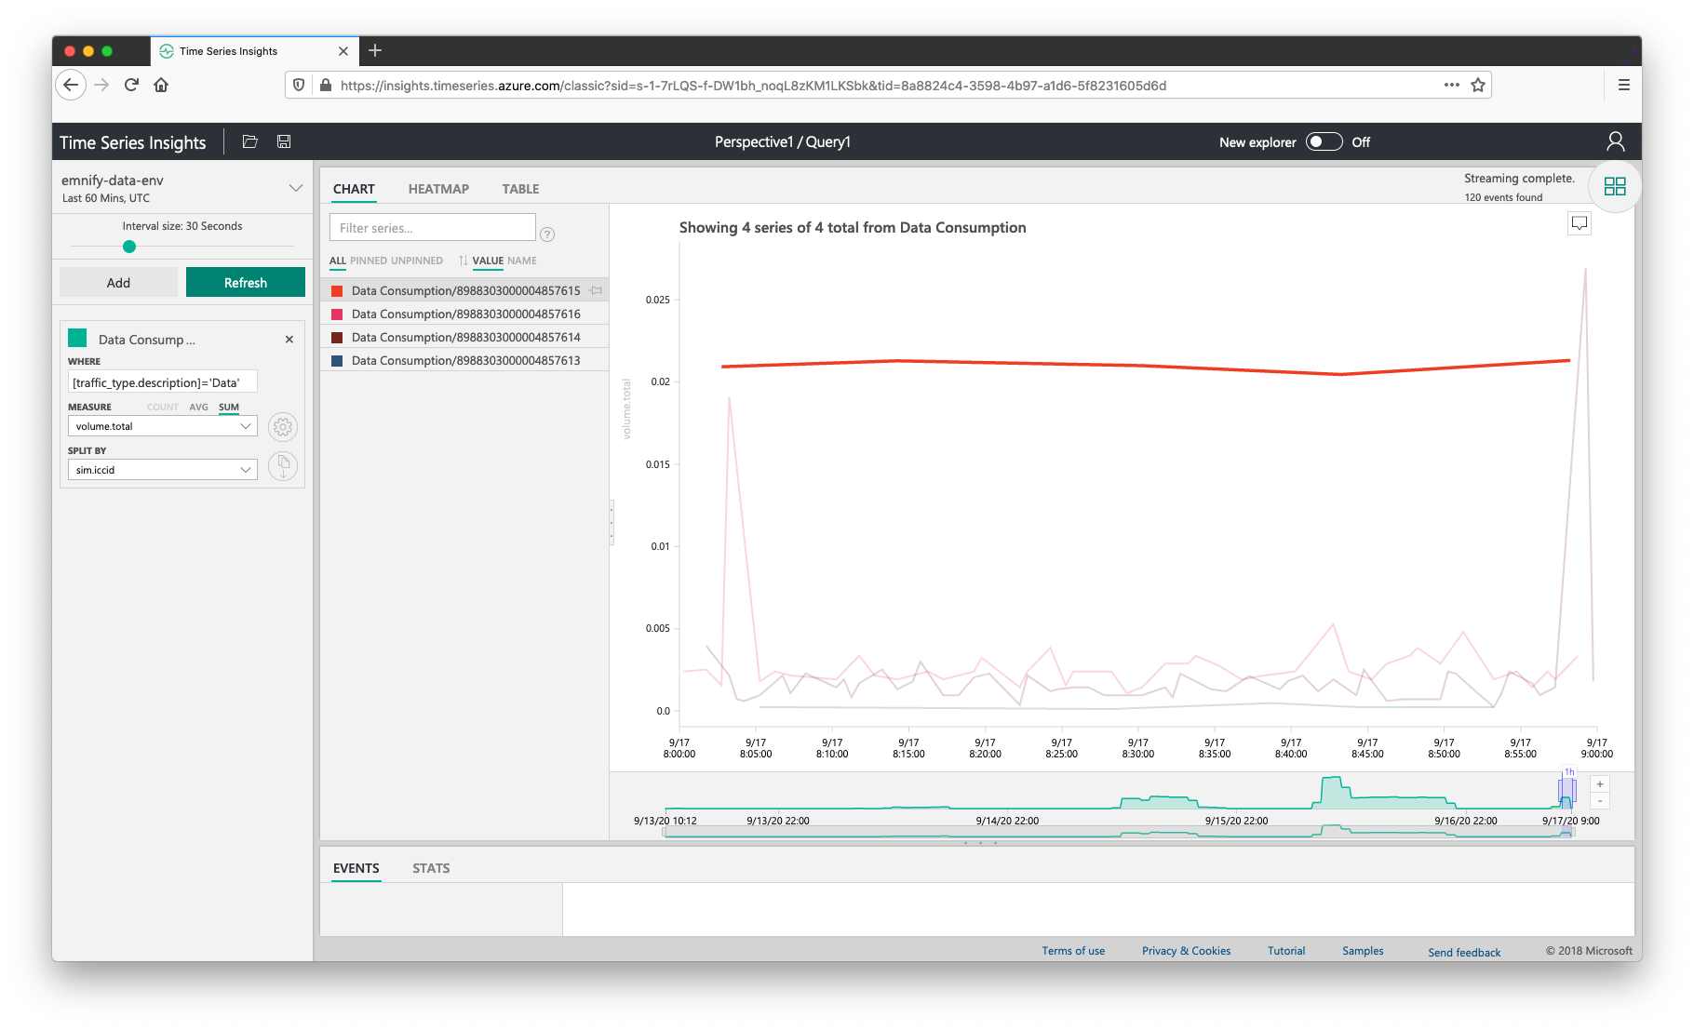Open the STATS tab

click(431, 868)
